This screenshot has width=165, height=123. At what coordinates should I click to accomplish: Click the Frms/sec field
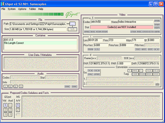(x=127, y=45)
